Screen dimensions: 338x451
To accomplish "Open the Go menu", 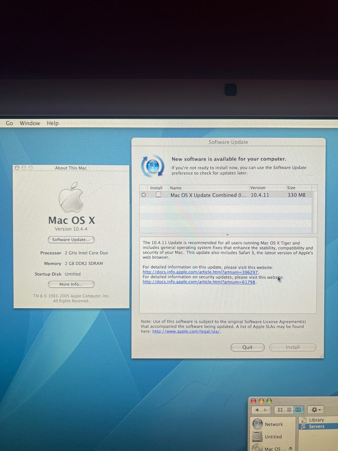I will [10, 123].
